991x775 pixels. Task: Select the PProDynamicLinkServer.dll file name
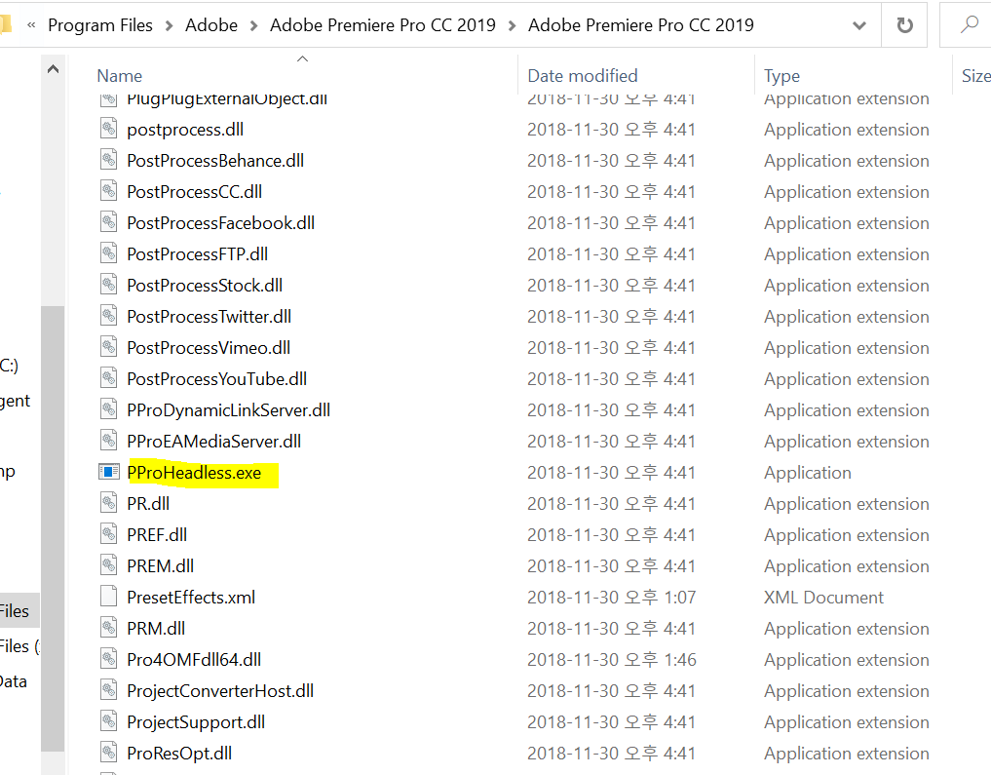tap(228, 409)
